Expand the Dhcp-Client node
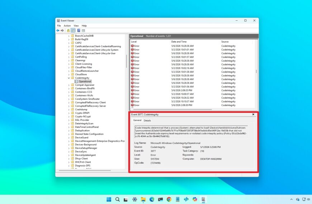Viewport: 312px width, 204px height. click(69, 159)
